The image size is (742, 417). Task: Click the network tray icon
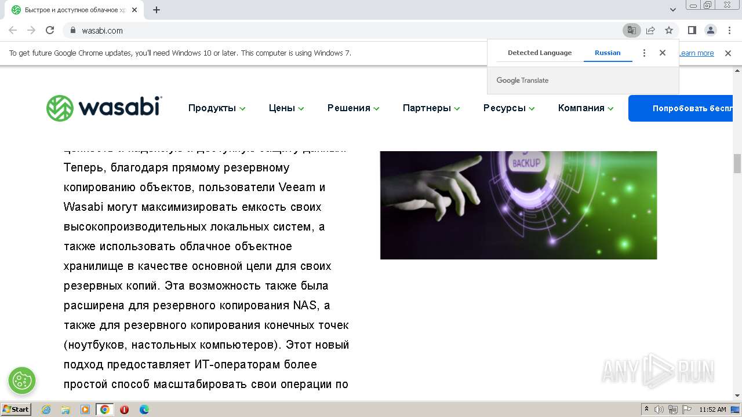coord(672,409)
